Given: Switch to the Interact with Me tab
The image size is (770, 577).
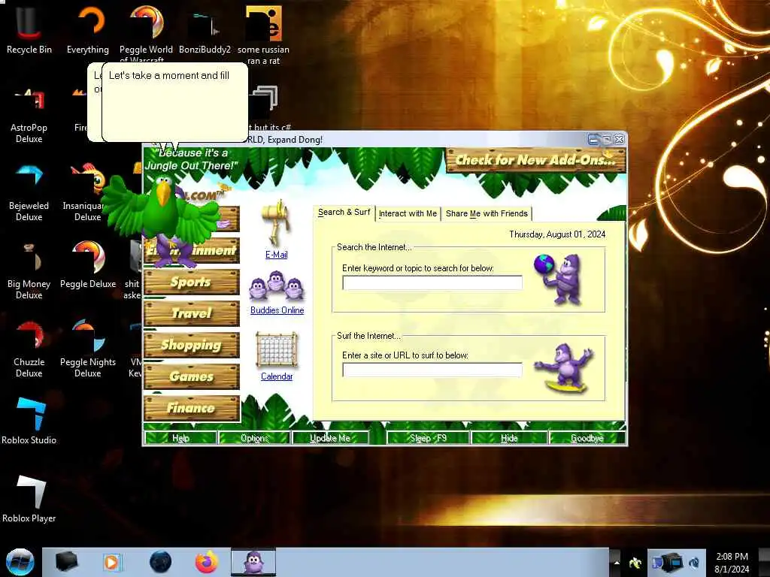Looking at the screenshot, I should [x=408, y=213].
